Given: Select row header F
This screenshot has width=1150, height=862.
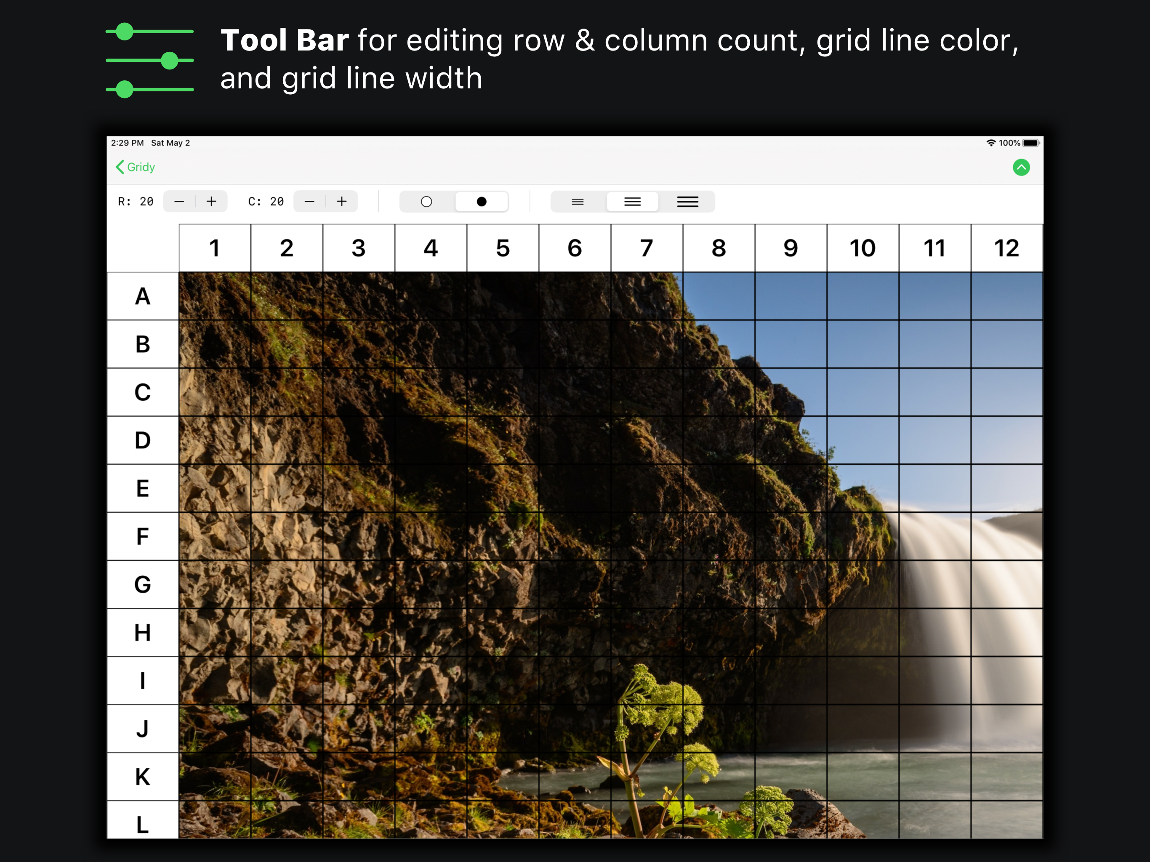Looking at the screenshot, I should (x=142, y=537).
